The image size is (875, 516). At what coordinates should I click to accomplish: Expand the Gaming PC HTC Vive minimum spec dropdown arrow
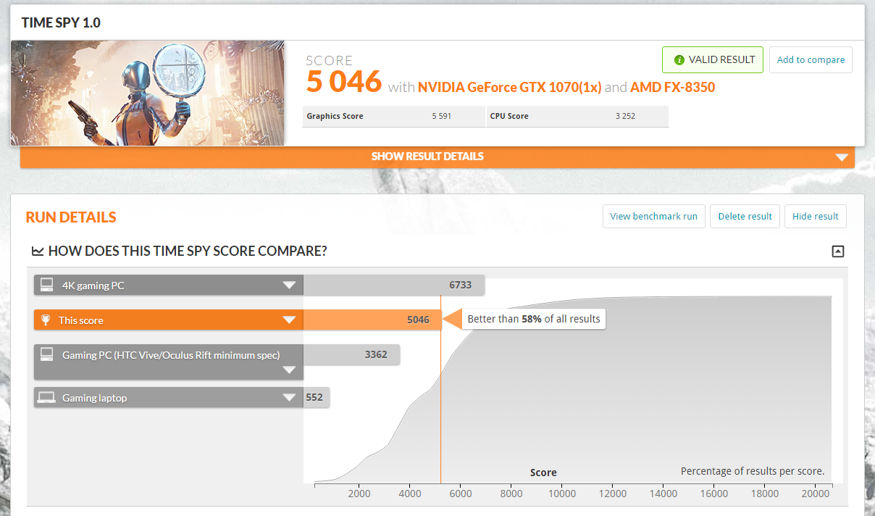289,370
